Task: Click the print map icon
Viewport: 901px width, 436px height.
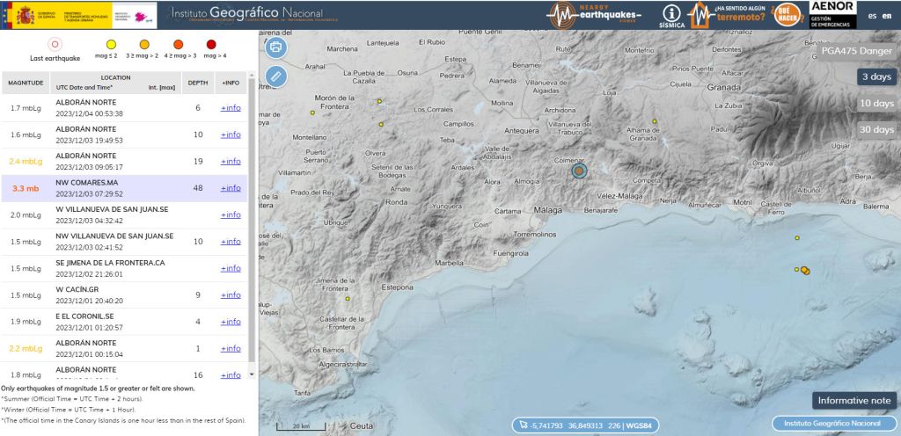Action: pyautogui.click(x=275, y=47)
